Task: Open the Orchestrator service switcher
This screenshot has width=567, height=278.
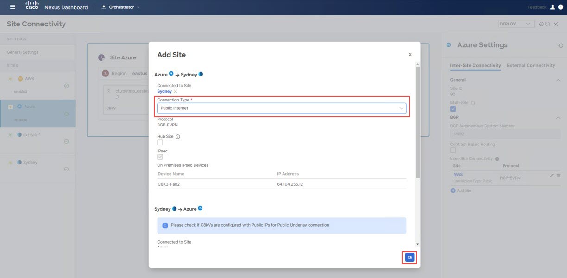Action: point(120,7)
